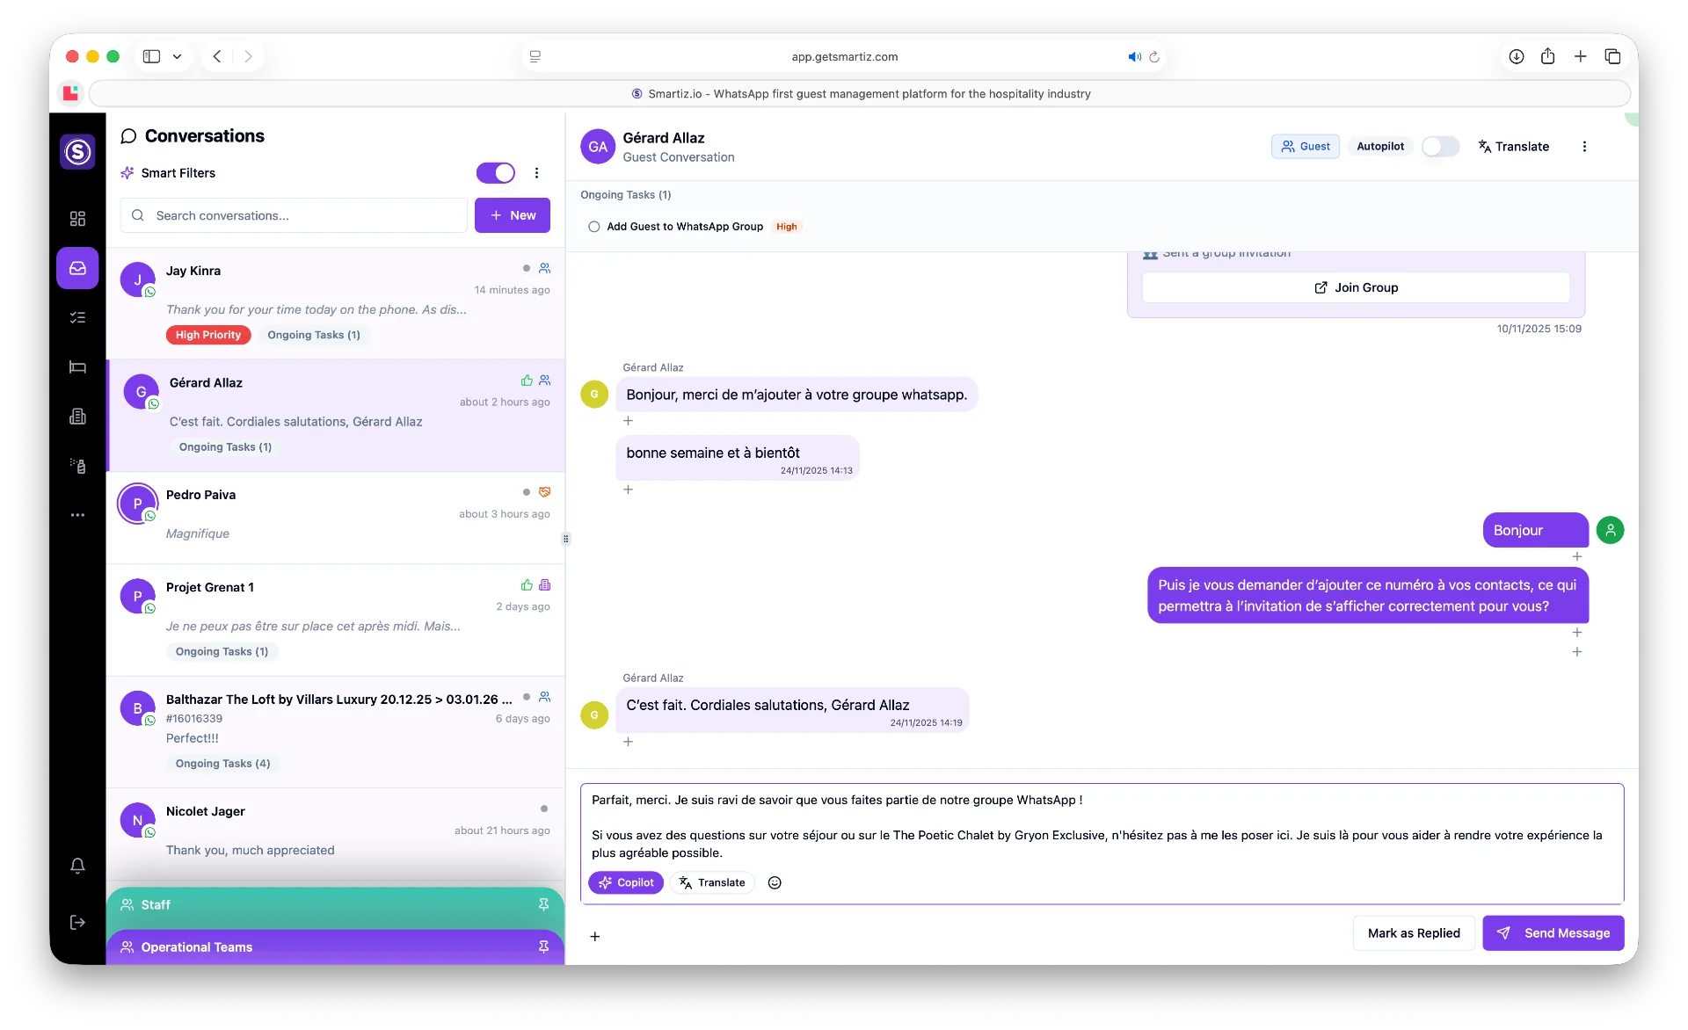1688x1030 pixels.
Task: Open the building properties icon in sidebar
Action: click(77, 417)
